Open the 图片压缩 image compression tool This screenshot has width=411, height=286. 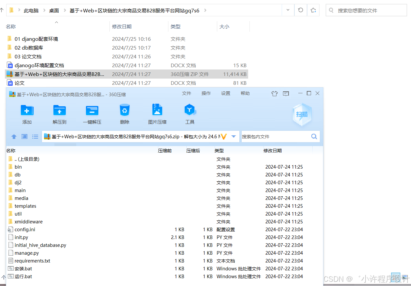coord(157,111)
